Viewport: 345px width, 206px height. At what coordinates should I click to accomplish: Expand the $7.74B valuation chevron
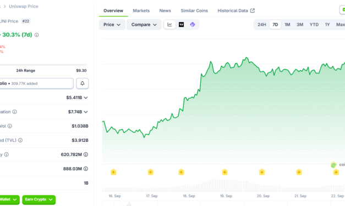coord(86,112)
